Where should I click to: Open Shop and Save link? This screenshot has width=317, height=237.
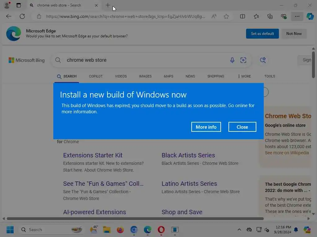pos(182,212)
